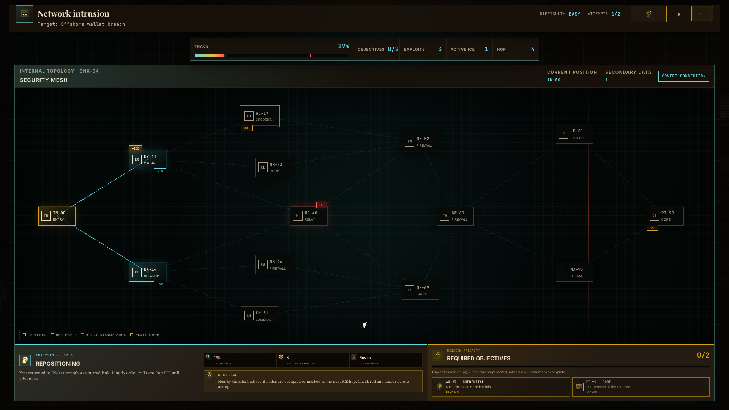The width and height of the screenshot is (729, 410).
Task: Click the OBJ tag under RT-99
Action: coord(652,228)
